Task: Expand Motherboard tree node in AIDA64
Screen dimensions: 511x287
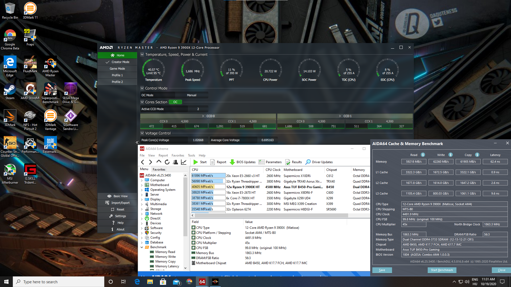Action: 142,185
